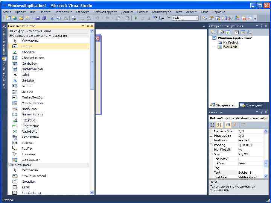Viewport: 271px width, 203px height.
Task: Click the New Project toolbar icon
Action: pyautogui.click(x=8, y=18)
